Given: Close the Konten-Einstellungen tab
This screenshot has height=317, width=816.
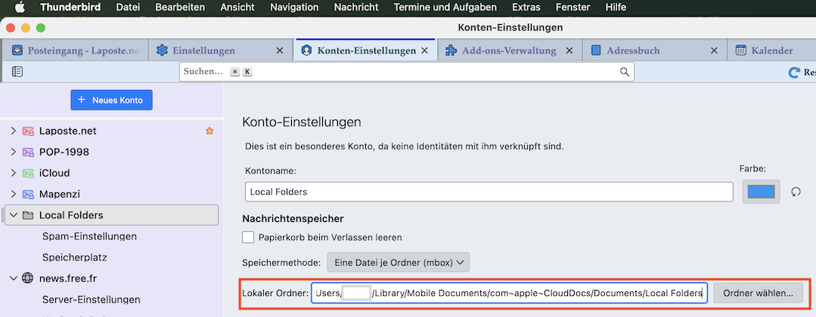Looking at the screenshot, I should point(424,51).
